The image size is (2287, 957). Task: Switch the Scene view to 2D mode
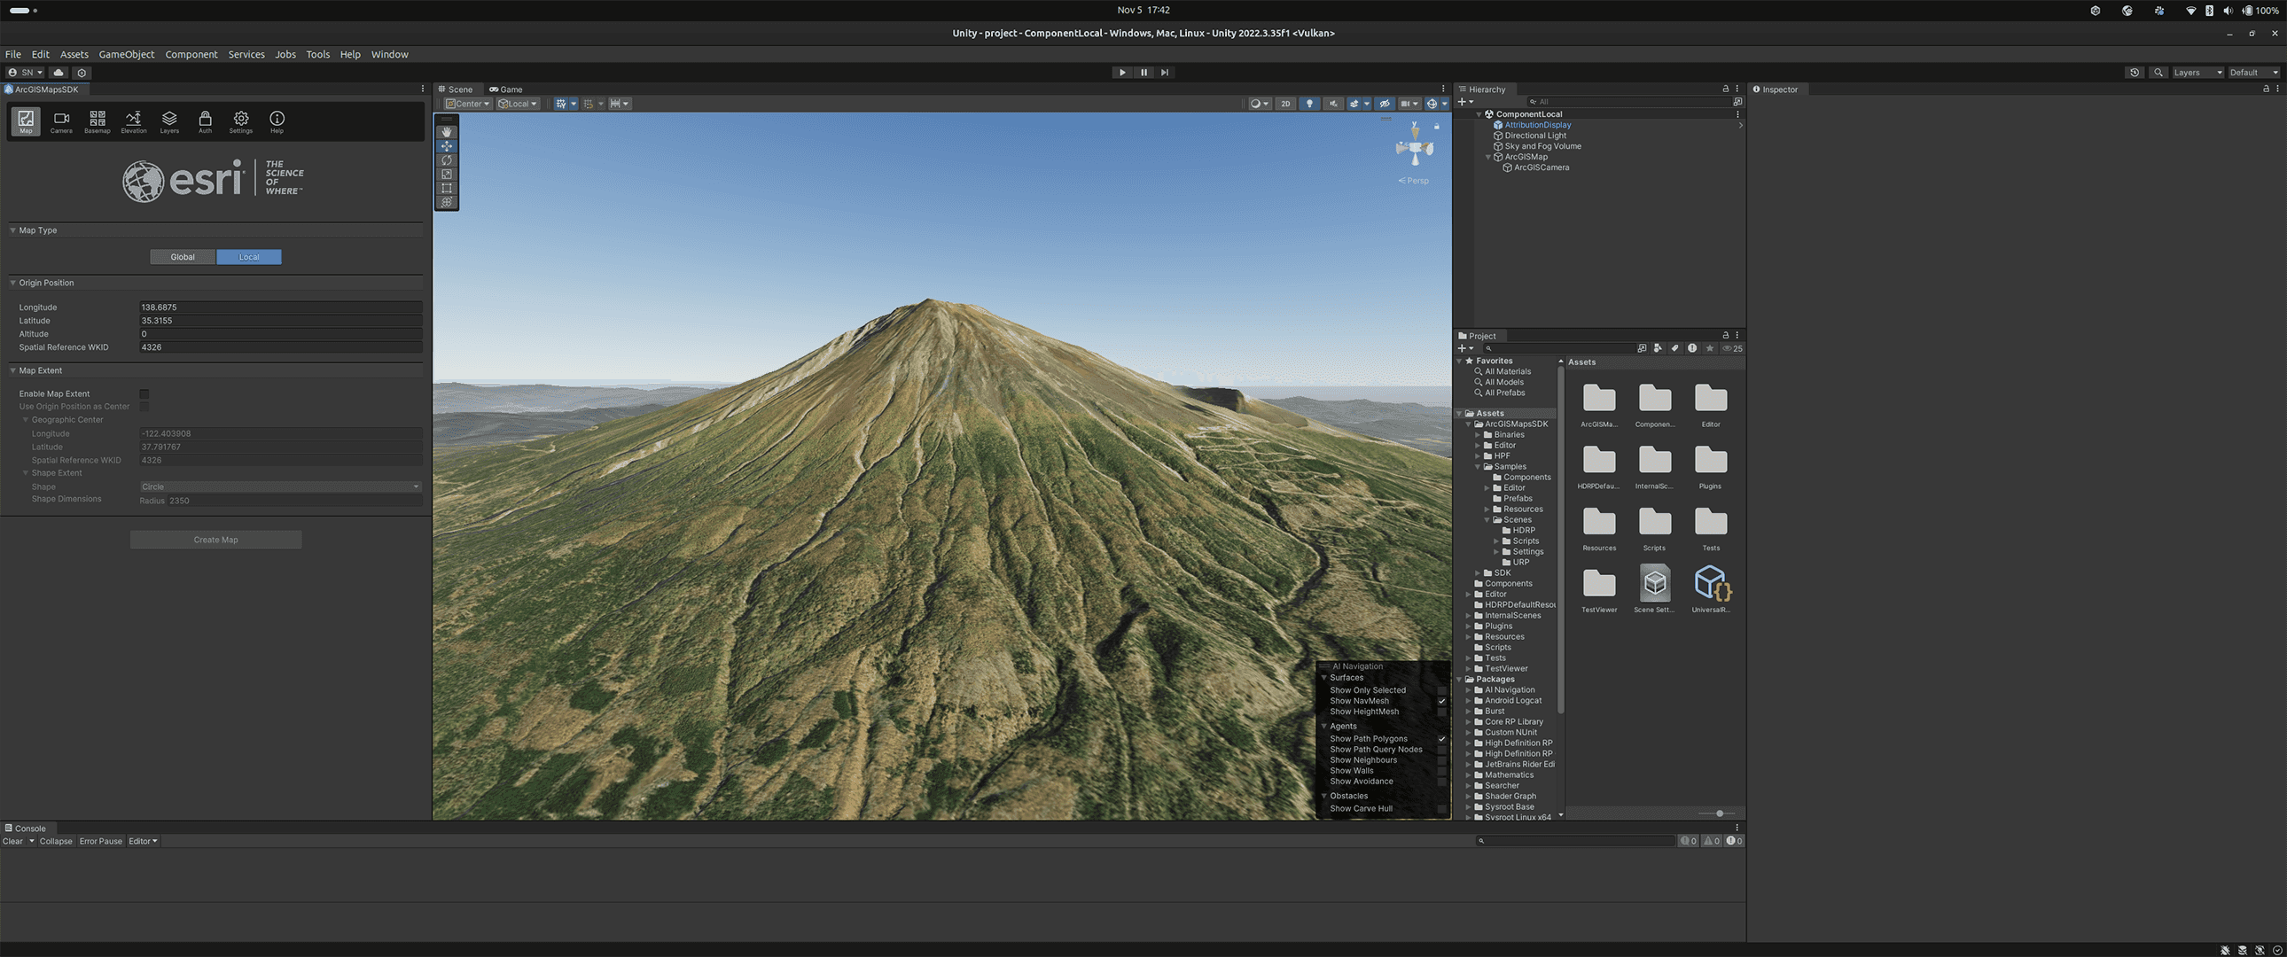pos(1285,104)
